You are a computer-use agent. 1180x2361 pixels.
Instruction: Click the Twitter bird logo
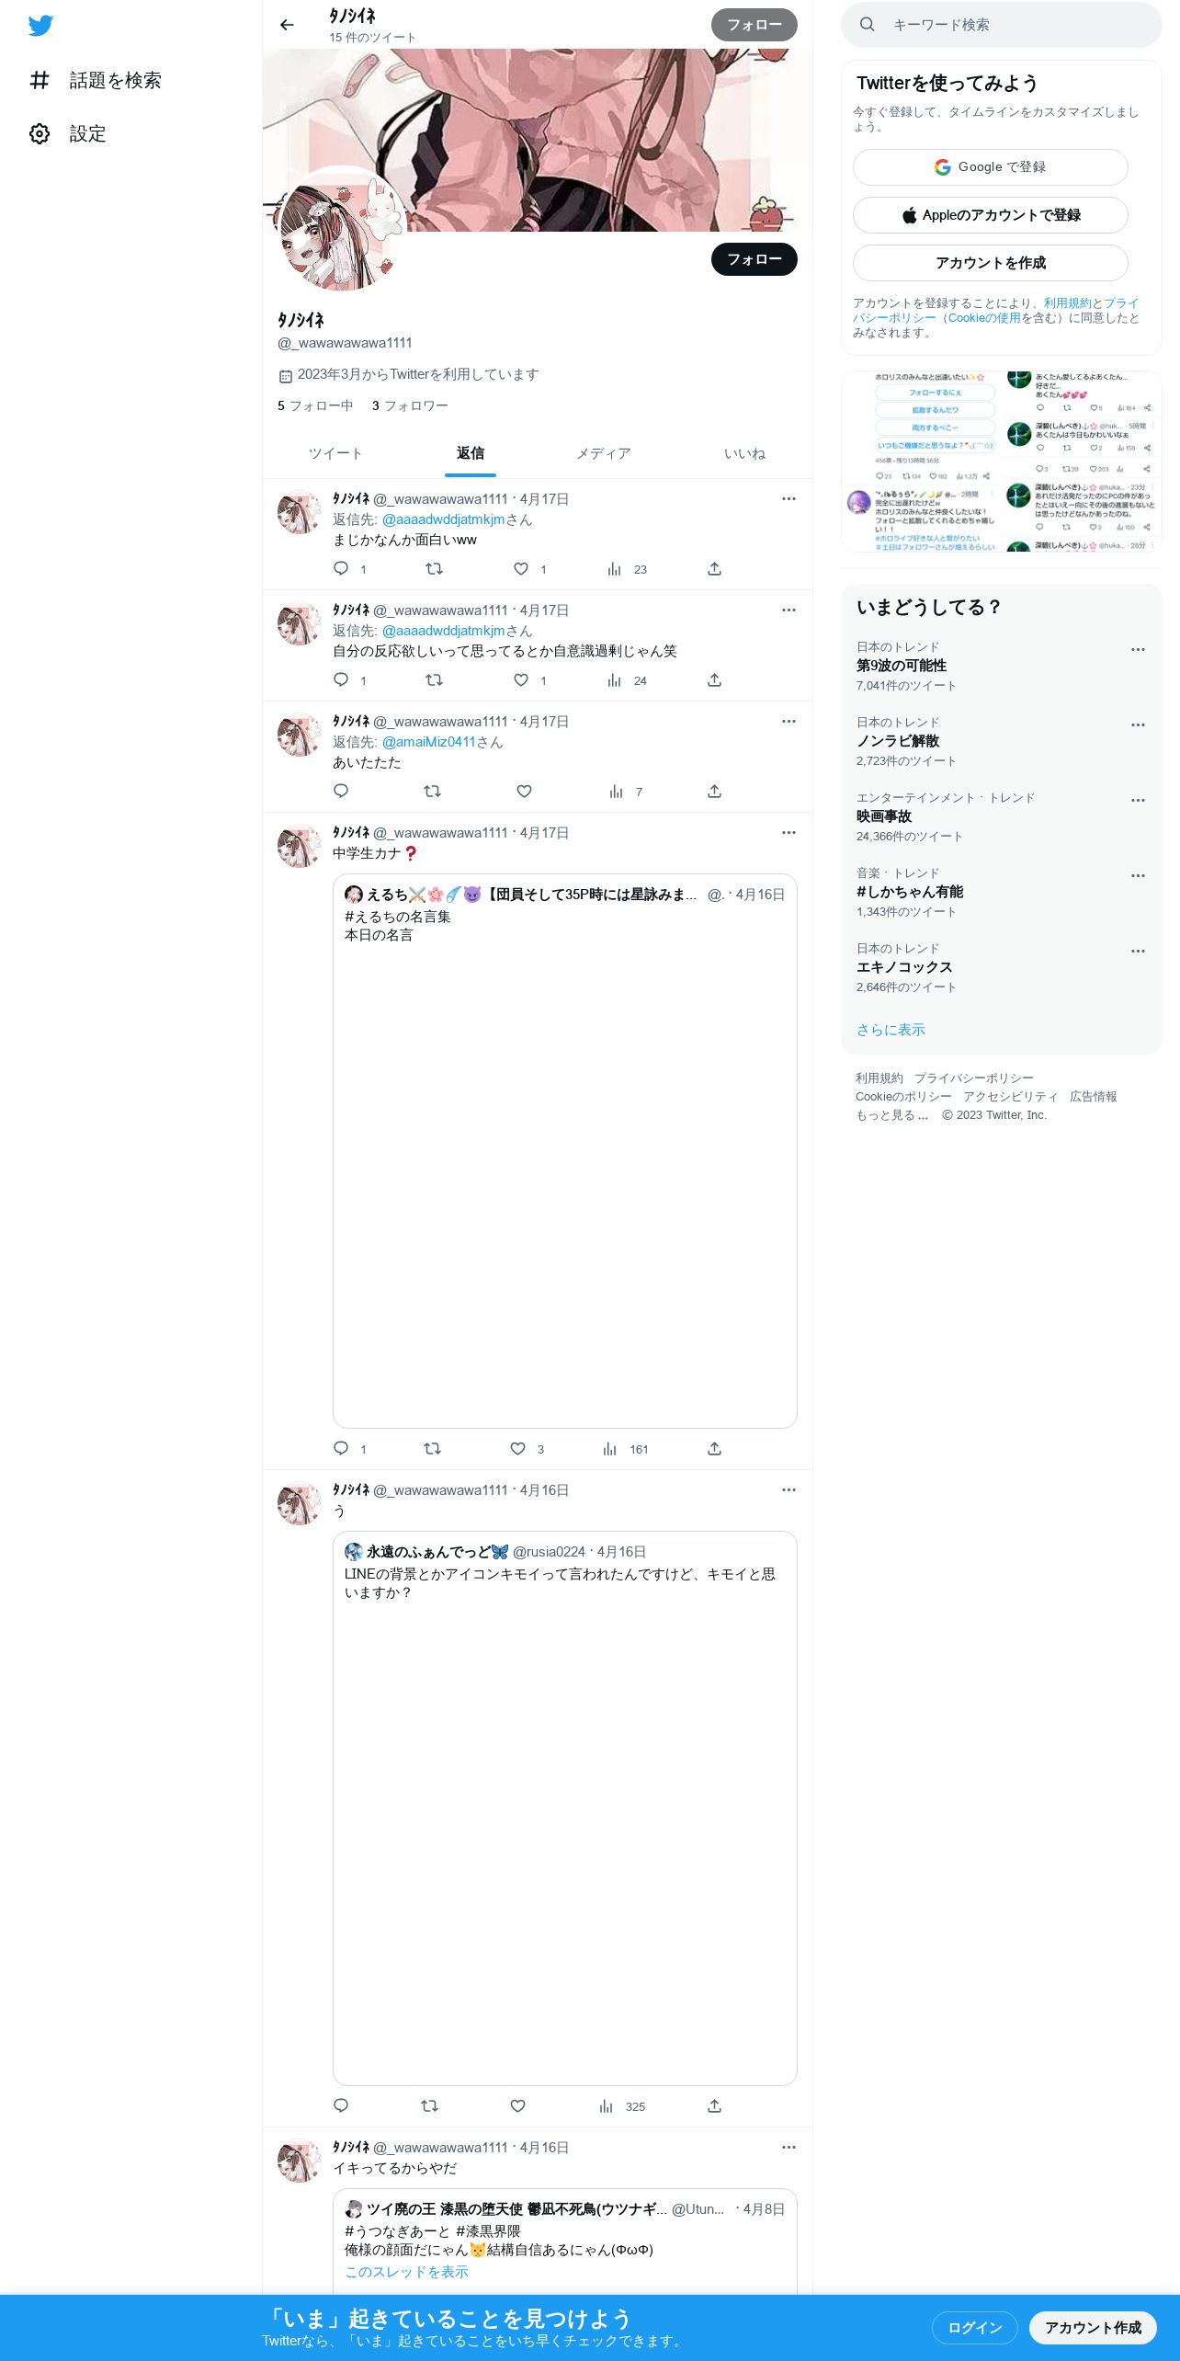(x=40, y=26)
